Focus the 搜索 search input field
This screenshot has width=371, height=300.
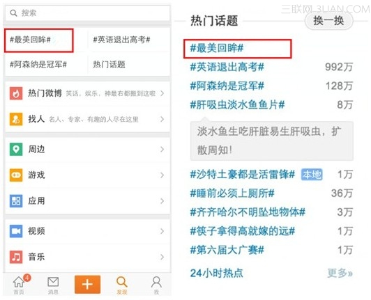pyautogui.click(x=88, y=13)
